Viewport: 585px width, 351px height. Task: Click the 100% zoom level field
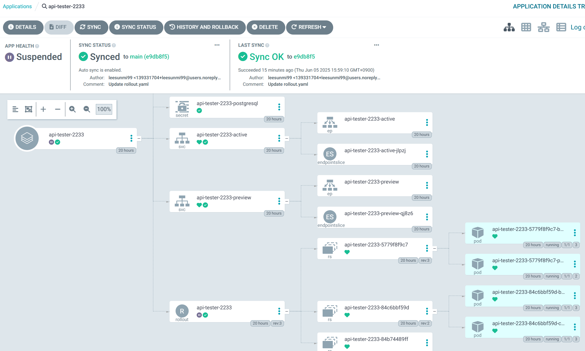click(104, 109)
